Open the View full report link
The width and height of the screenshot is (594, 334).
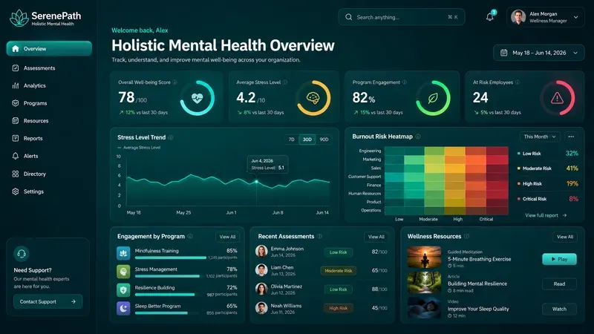pyautogui.click(x=546, y=215)
